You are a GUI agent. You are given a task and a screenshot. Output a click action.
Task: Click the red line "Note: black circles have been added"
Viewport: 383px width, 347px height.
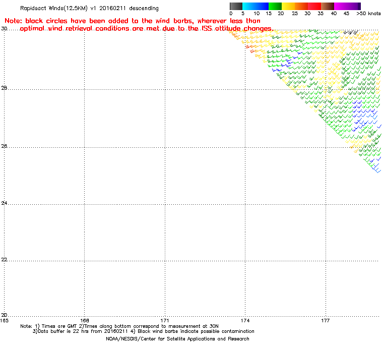point(133,21)
